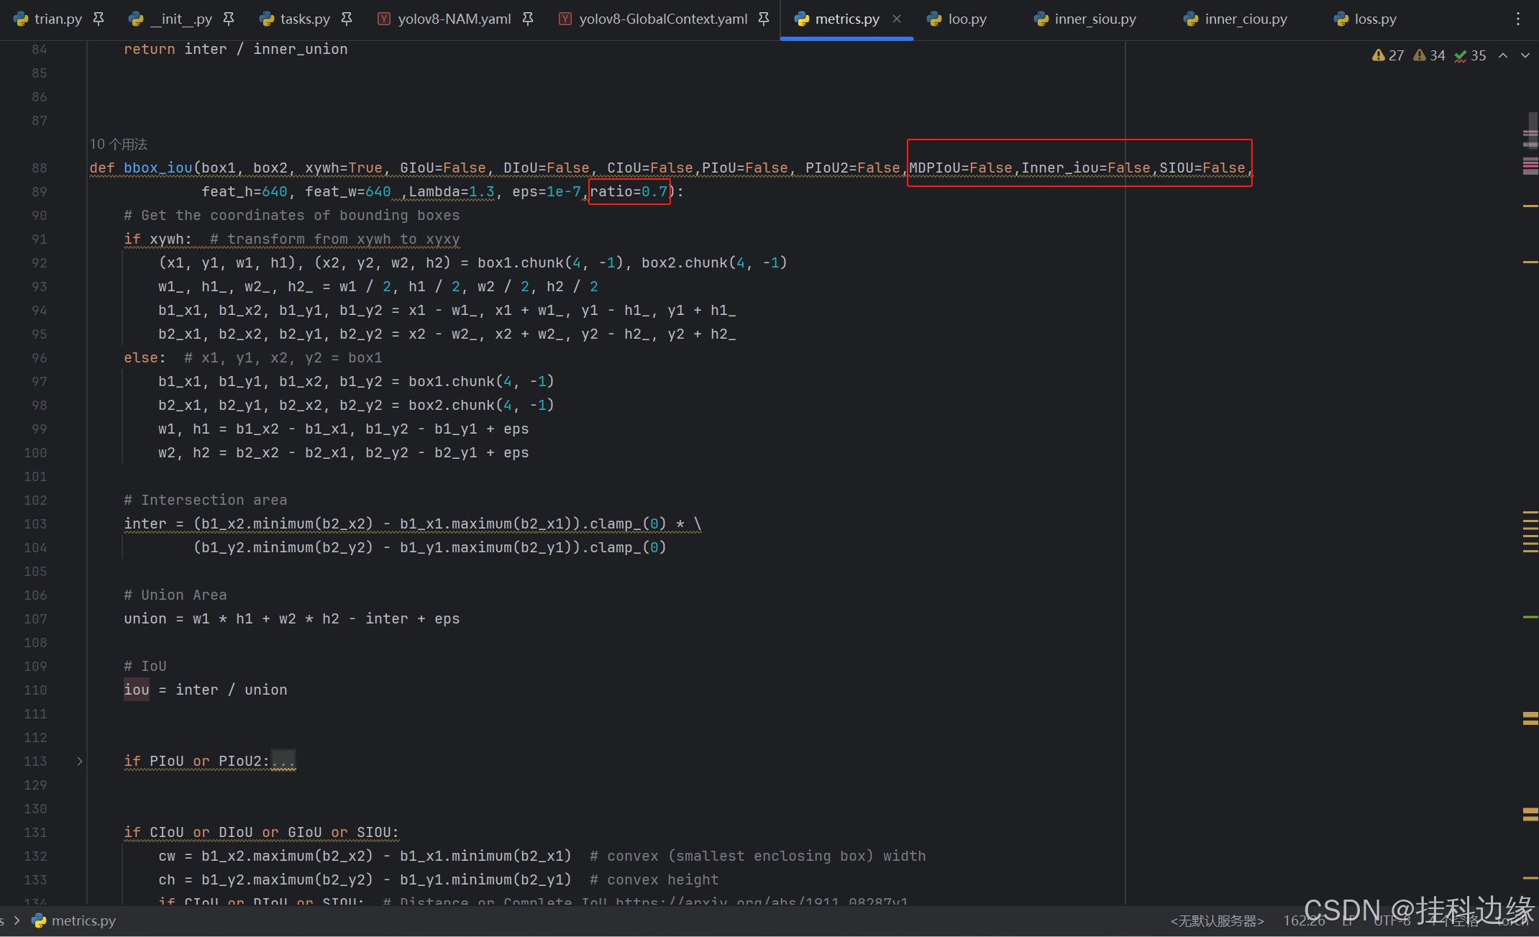The image size is (1539, 937).
Task: Jump to previous highlighted problem arrow
Action: (1503, 55)
